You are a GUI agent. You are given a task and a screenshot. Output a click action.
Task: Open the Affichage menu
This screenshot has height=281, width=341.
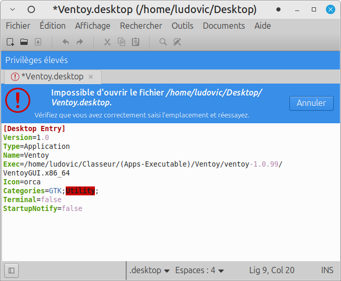tap(93, 26)
